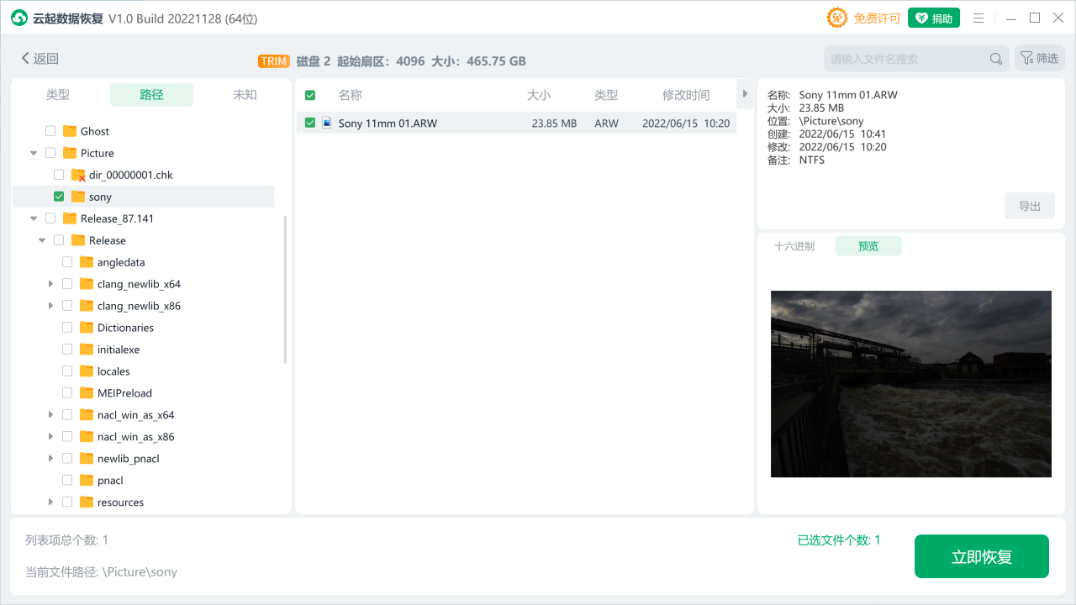Click the search magnifier icon
Viewport: 1076px width, 605px height.
click(995, 58)
